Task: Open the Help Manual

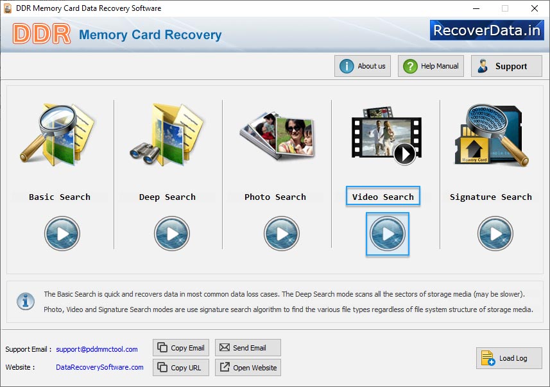Action: [x=431, y=66]
